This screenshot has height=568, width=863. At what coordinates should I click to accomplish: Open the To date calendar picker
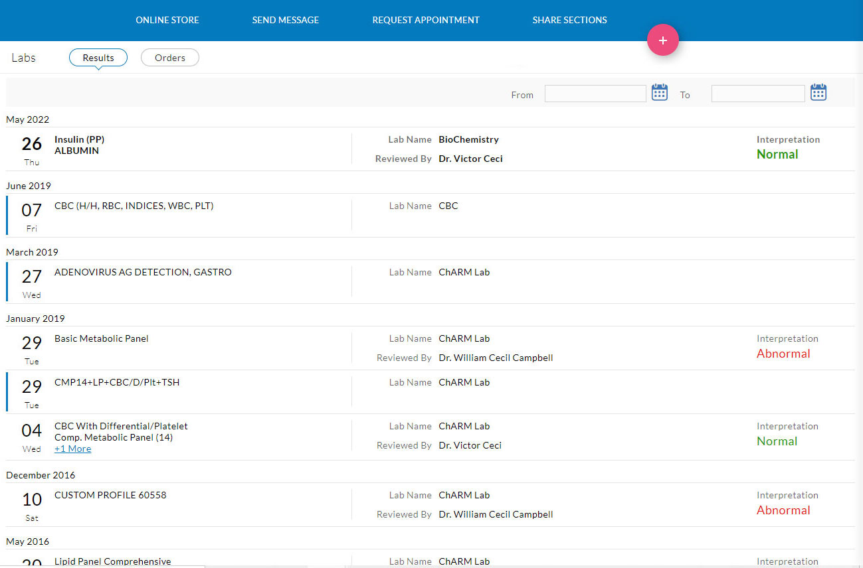(818, 92)
